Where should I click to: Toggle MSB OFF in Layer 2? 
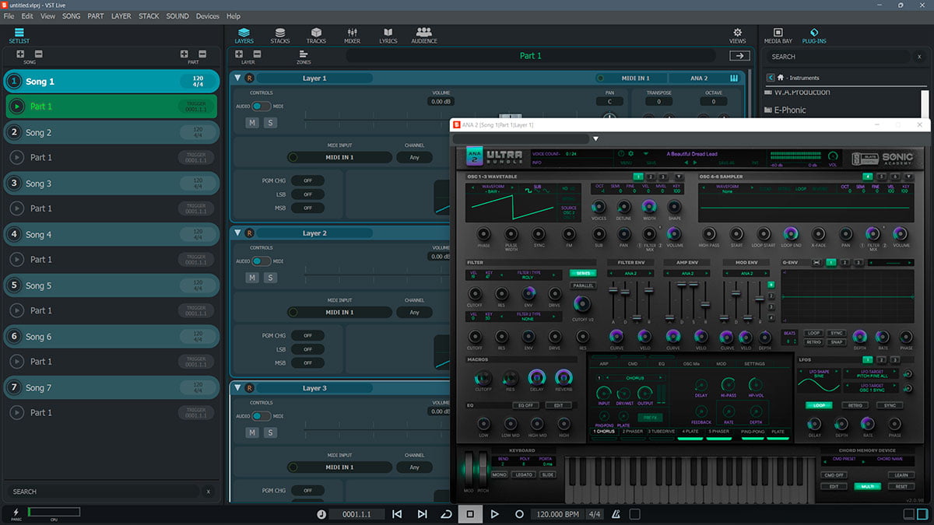pos(307,362)
